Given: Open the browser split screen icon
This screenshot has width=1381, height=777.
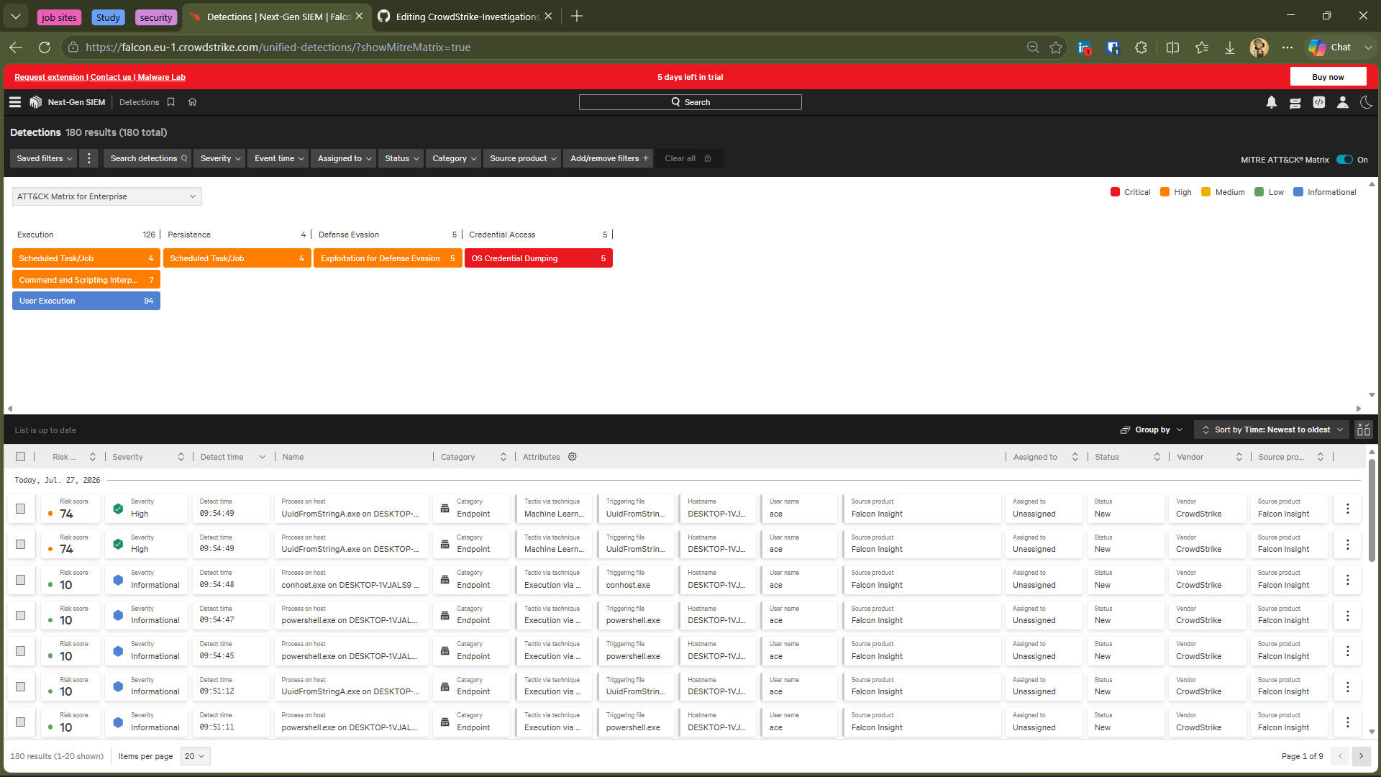Looking at the screenshot, I should coord(1172,47).
